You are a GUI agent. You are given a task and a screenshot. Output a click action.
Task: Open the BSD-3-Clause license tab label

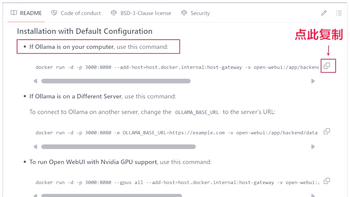tap(146, 13)
